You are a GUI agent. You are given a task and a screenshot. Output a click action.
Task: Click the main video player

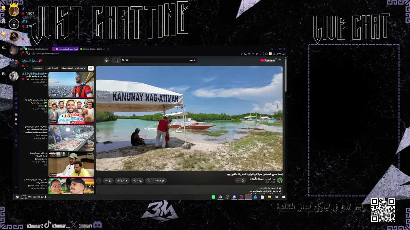(189, 119)
